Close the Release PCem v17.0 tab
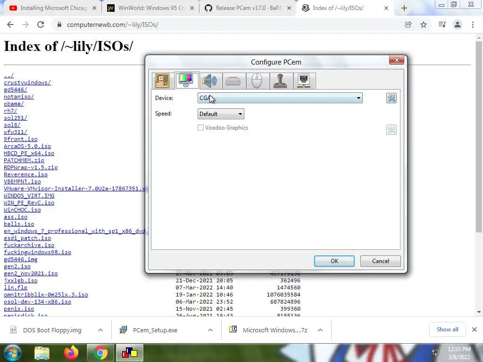The width and height of the screenshot is (483, 362). (x=289, y=8)
